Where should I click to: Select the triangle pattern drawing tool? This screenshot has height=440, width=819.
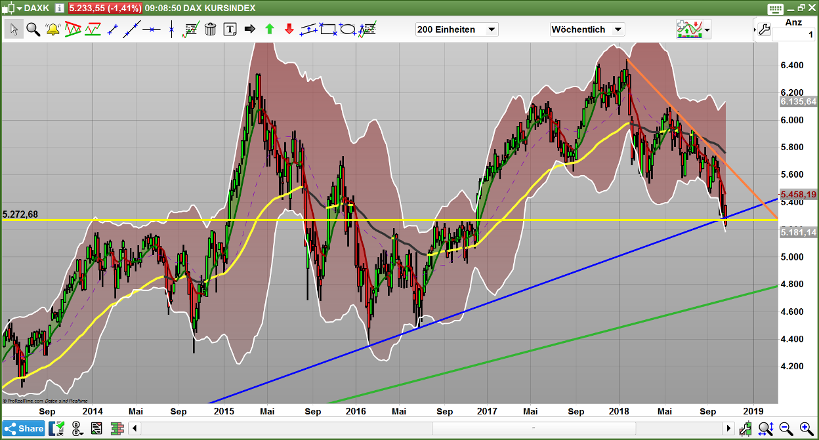(x=72, y=29)
